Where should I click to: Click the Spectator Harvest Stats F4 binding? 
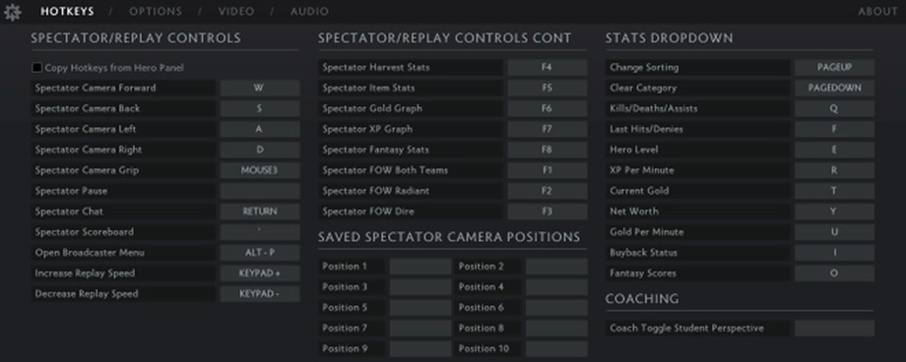tap(548, 67)
